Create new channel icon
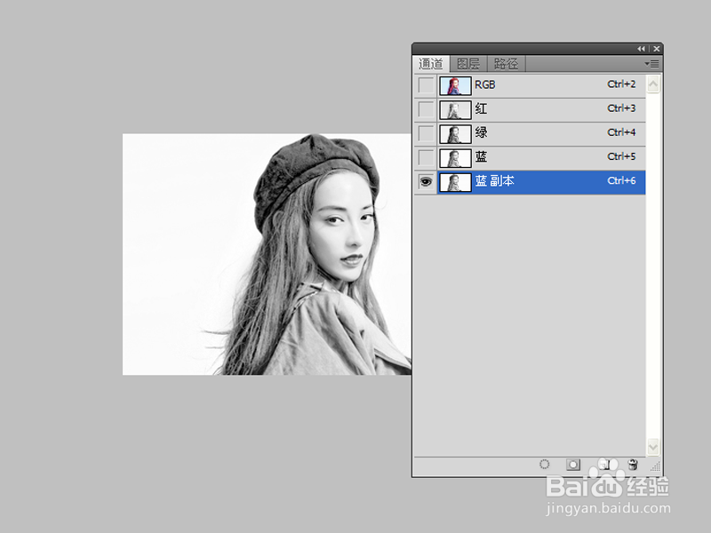The width and height of the screenshot is (711, 533). [605, 465]
